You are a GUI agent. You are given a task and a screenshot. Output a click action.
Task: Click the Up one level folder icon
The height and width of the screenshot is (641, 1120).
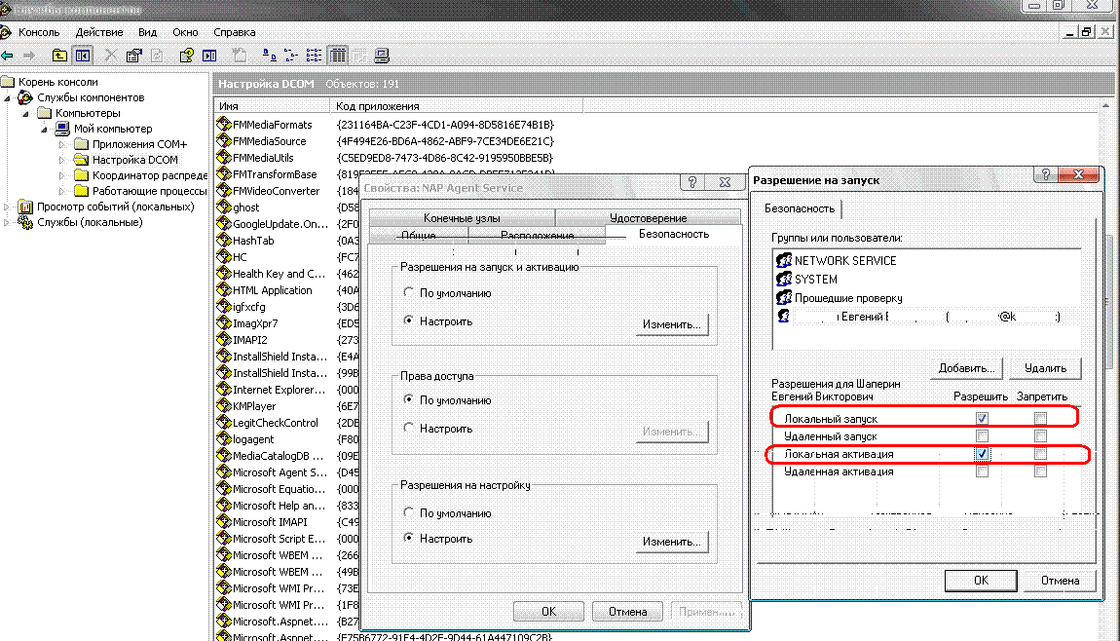[60, 56]
